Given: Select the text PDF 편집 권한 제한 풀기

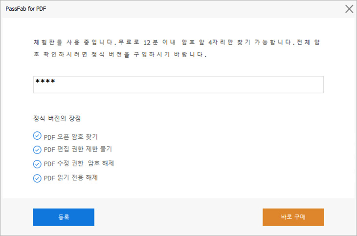Looking at the screenshot, I should click(78, 150).
